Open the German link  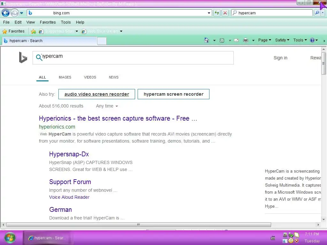click(60, 210)
